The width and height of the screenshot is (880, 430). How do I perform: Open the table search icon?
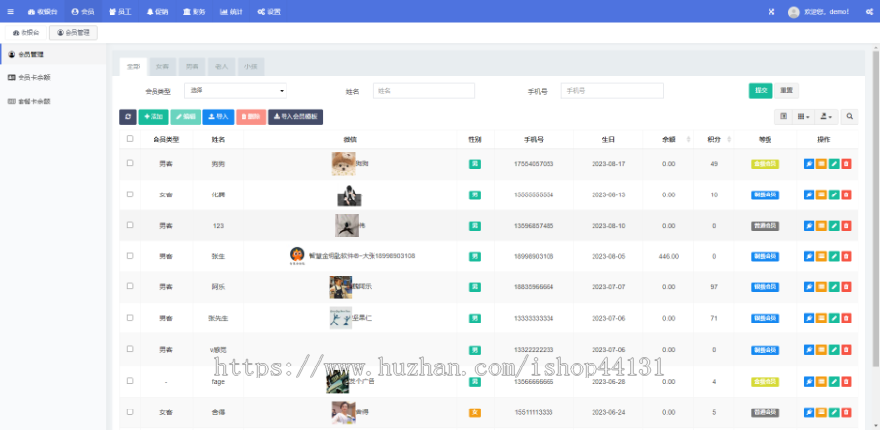[850, 116]
